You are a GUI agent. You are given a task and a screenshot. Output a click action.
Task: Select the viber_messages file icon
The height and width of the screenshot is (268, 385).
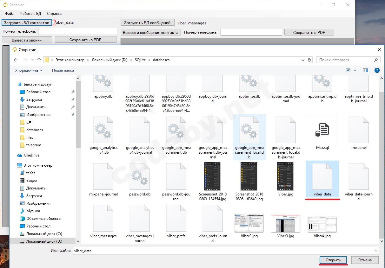(103, 219)
